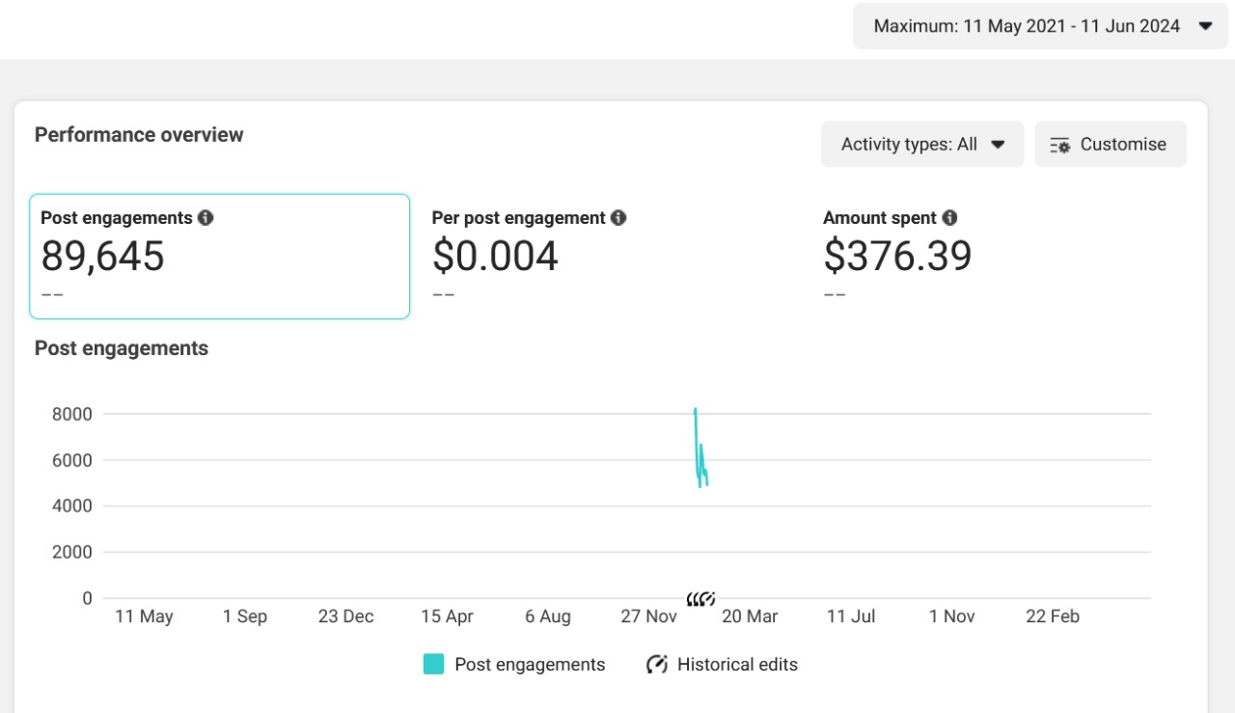Toggle Historical edits via legend label
1235x713 pixels.
click(x=737, y=664)
